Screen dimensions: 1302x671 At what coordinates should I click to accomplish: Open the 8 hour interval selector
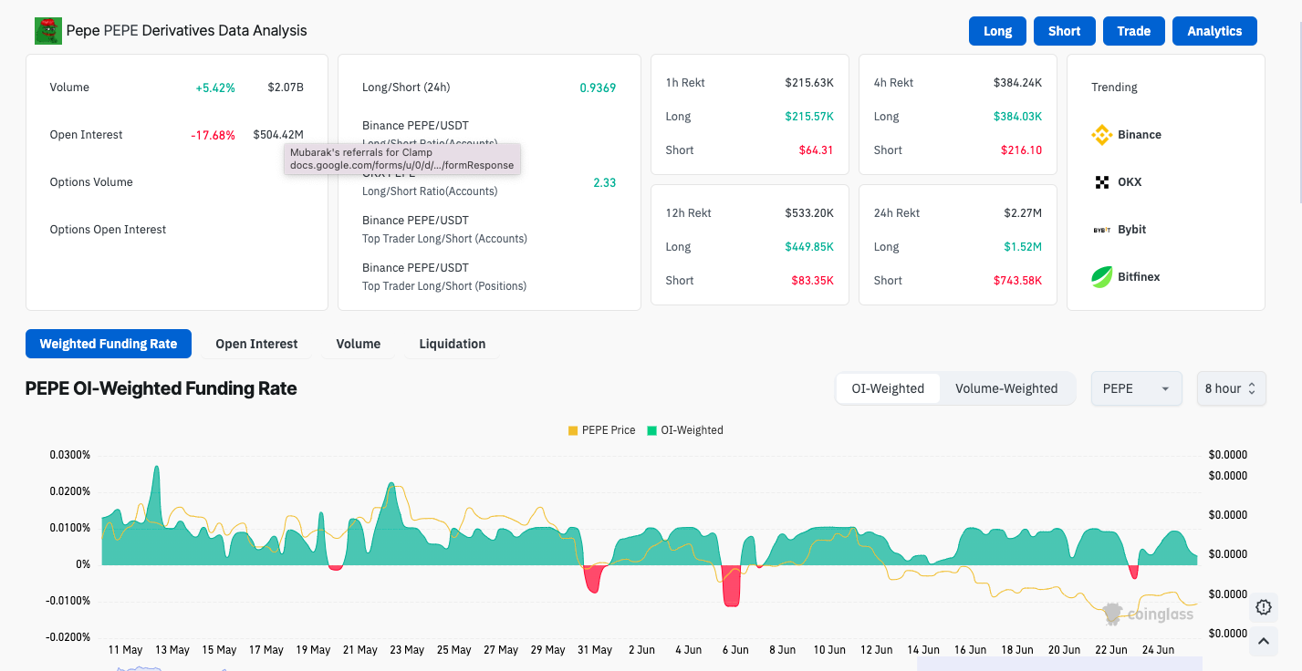pos(1231,388)
